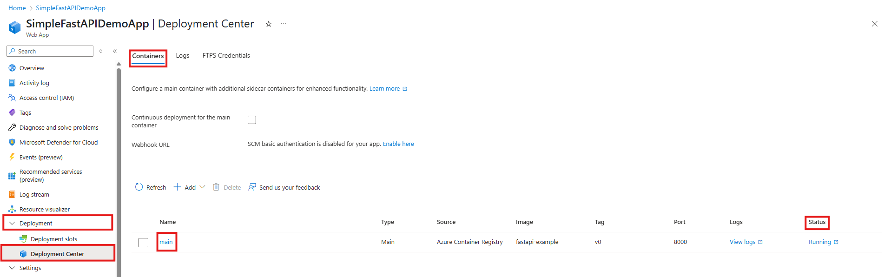891x277 pixels.
Task: Open the Log stream sidebar item
Action: 34,195
